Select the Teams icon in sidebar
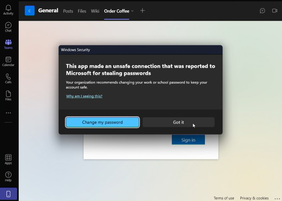This screenshot has width=282, height=201. click(x=8, y=44)
